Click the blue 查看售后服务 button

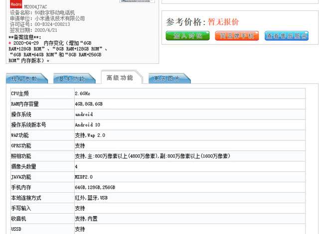(287, 36)
